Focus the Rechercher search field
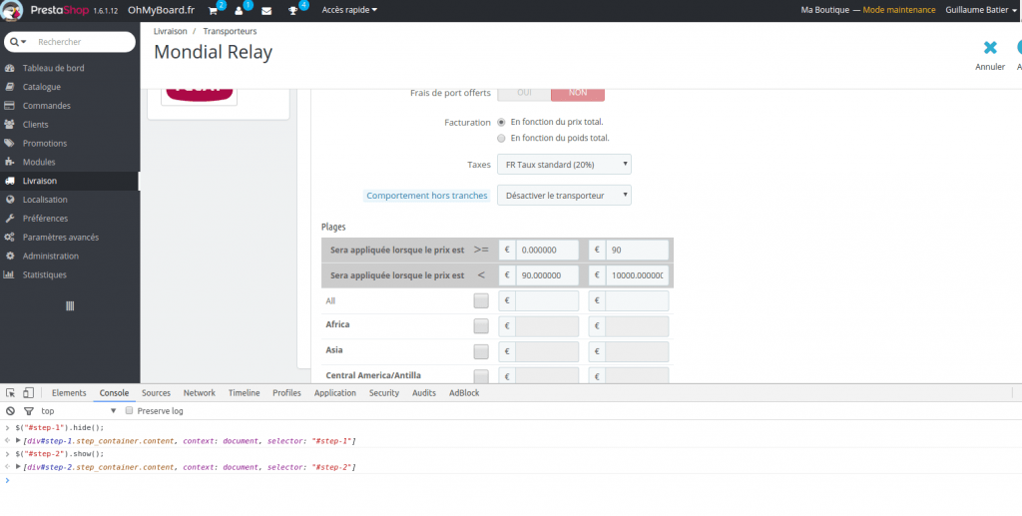Screen dimensions: 1022x516 tap(84, 42)
